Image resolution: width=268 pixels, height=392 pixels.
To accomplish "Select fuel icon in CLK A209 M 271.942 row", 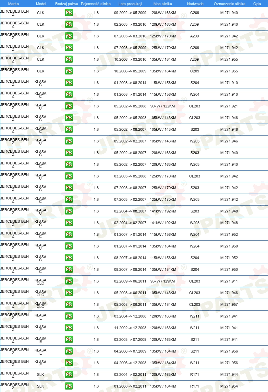I will [69, 36].
